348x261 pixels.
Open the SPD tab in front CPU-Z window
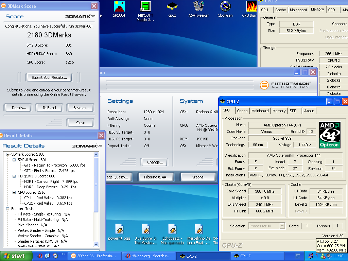pos(293,111)
